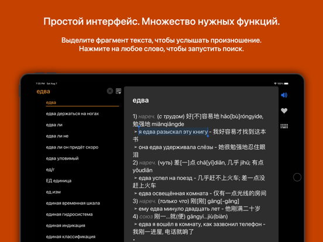323x242 pixels.
Task: Tap the example ему едва минуло двадцать лет
Action: 179,209
